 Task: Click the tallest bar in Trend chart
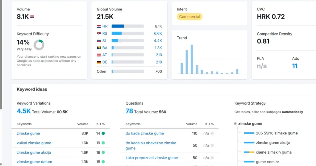192,60
